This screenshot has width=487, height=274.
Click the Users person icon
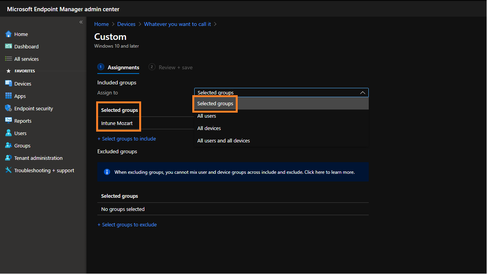coord(9,133)
